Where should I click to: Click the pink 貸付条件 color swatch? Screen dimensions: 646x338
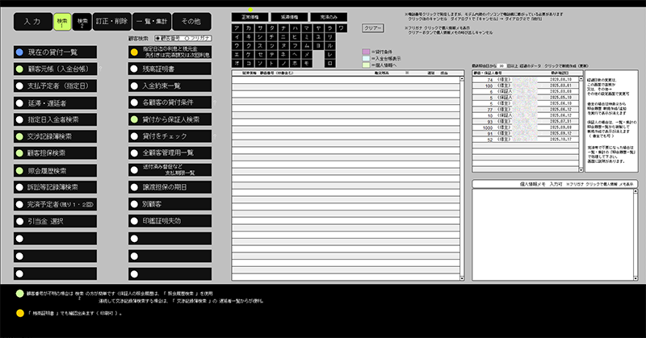pos(366,51)
